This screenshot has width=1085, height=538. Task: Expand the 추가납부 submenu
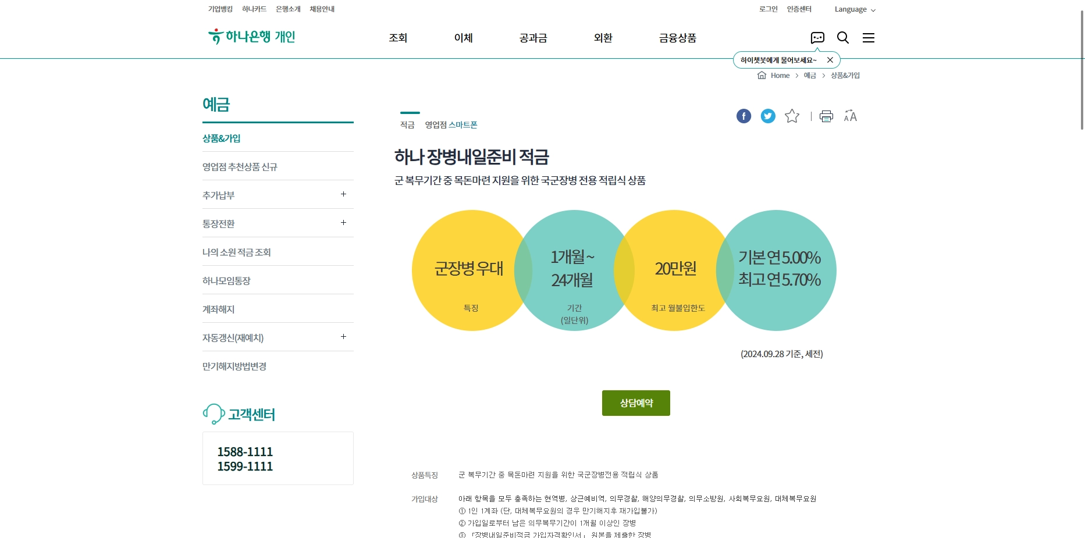pyautogui.click(x=343, y=194)
